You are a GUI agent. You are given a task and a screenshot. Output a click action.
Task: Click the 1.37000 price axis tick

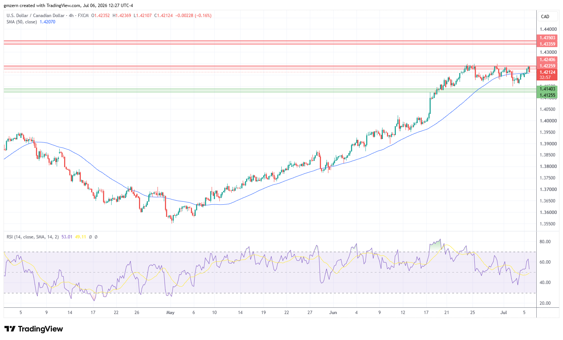click(x=548, y=189)
